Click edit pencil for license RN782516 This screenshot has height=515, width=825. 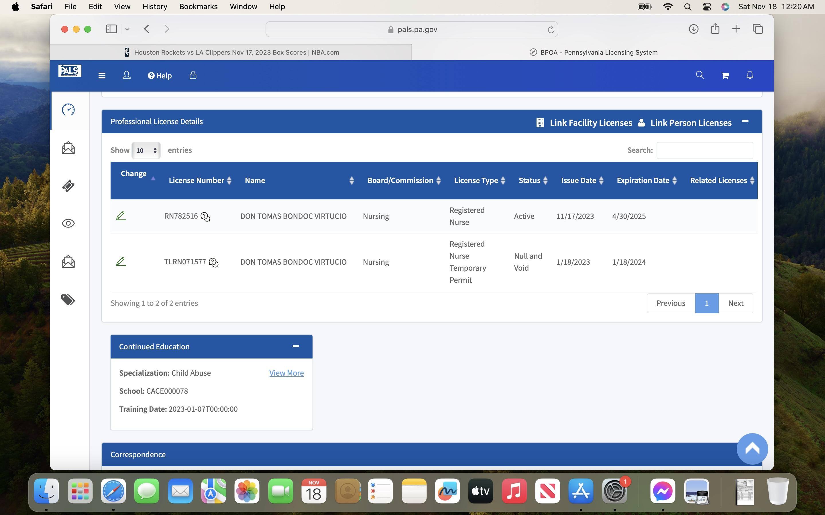(121, 216)
